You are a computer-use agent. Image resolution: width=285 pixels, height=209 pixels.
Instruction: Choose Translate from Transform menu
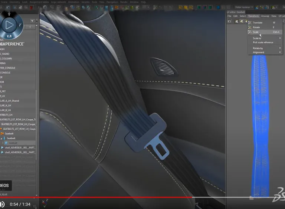(x=265, y=23)
